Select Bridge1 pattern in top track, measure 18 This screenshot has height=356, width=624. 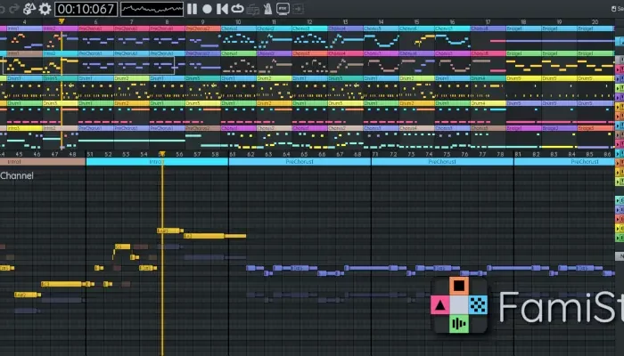[x=524, y=28]
